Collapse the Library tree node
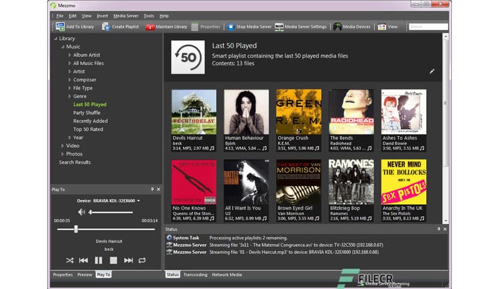Screen dimensions: 499x289 [x=56, y=38]
